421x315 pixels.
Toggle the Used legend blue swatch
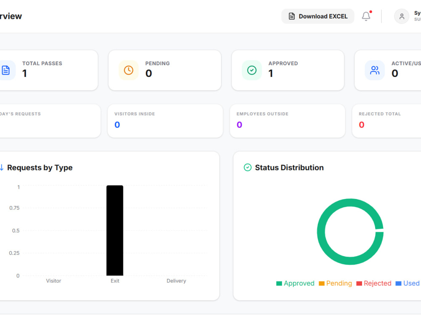pos(398,283)
